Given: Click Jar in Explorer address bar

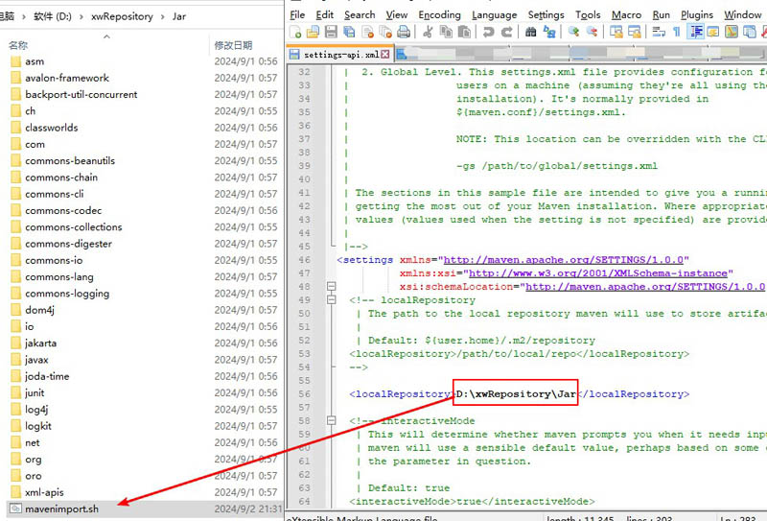Looking at the screenshot, I should coord(179,16).
